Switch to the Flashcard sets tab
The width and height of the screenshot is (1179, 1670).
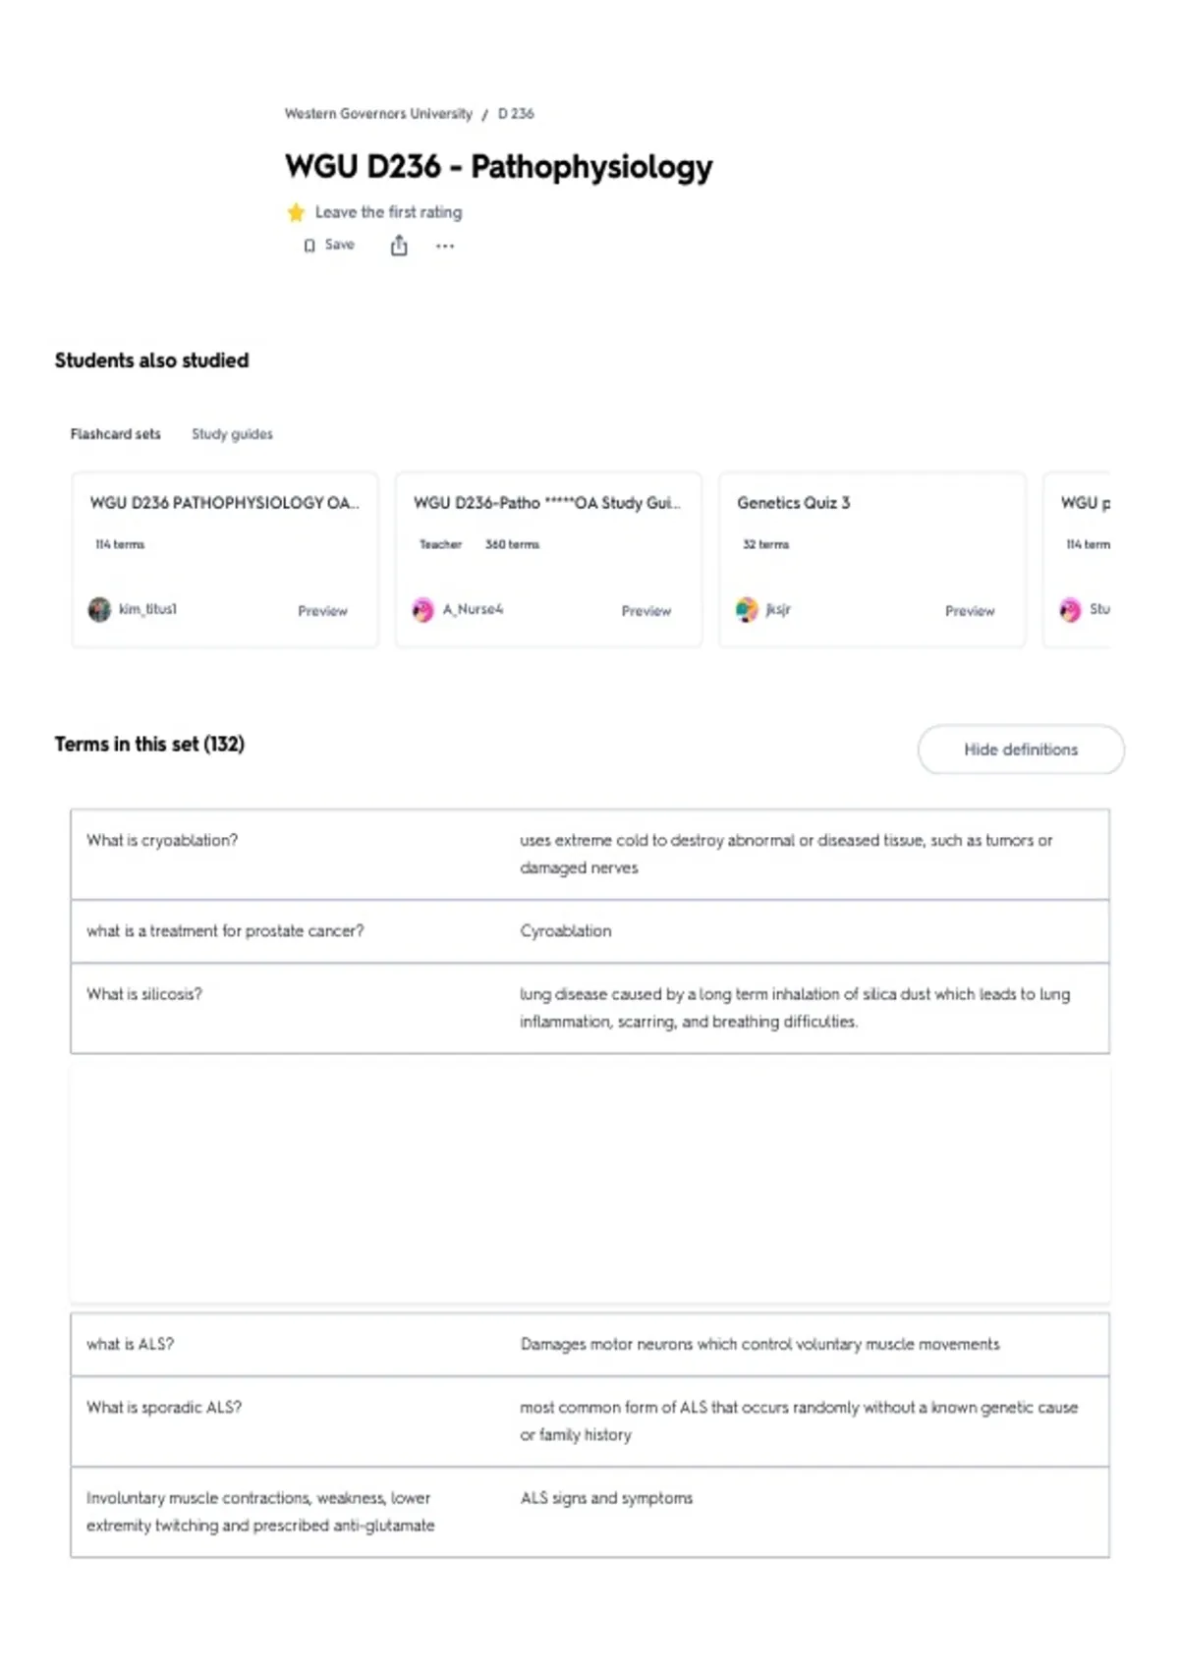coord(115,434)
